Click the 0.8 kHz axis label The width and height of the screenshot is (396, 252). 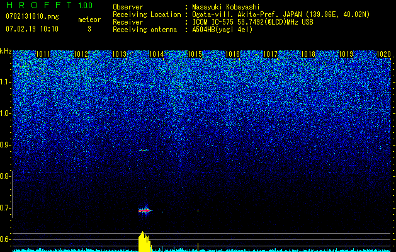(x=5, y=176)
